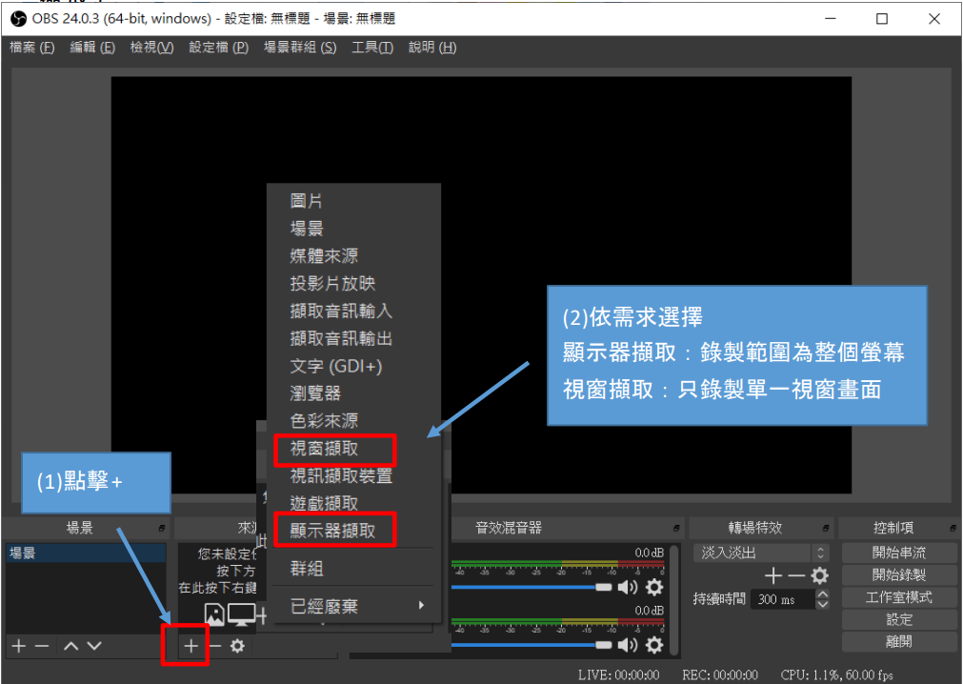
Task: Expand the 已經廢棄 submenu
Action: [353, 607]
